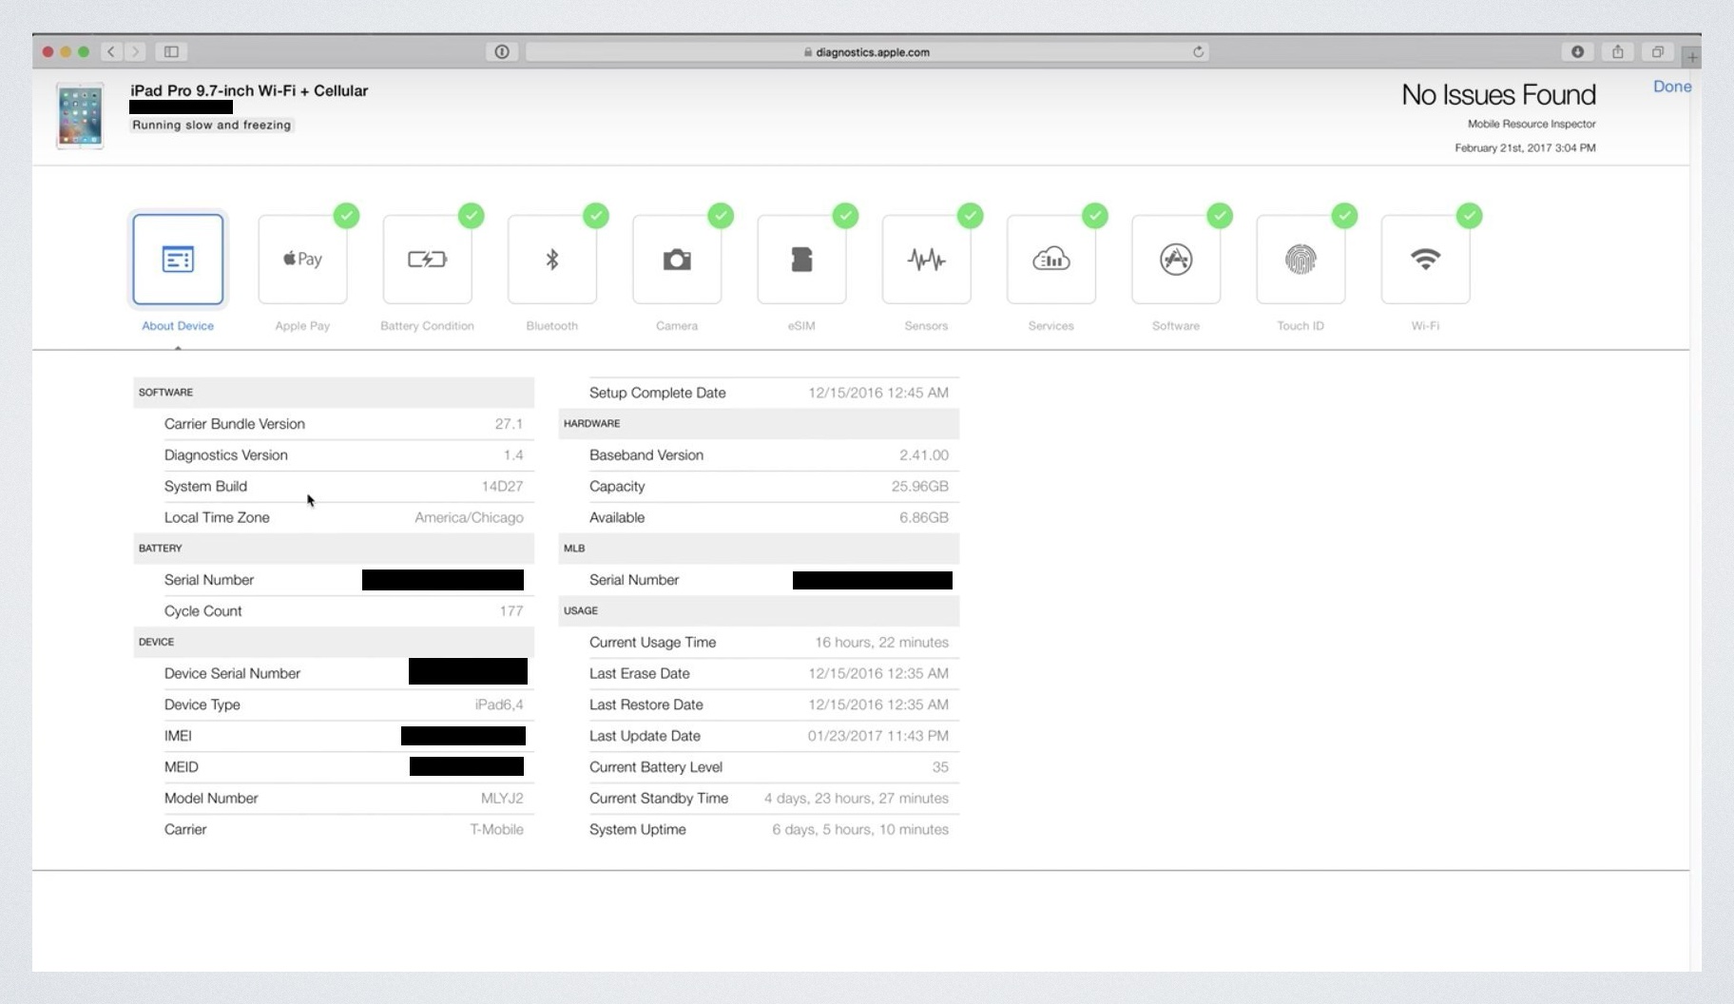
Task: Click the Current Usage Time value
Action: click(x=881, y=642)
